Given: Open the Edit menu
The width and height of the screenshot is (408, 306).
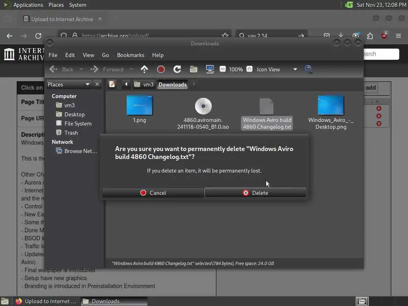Looking at the screenshot, I should pos(70,55).
